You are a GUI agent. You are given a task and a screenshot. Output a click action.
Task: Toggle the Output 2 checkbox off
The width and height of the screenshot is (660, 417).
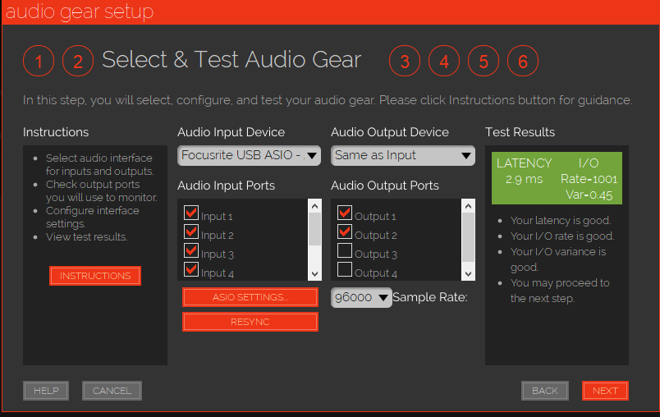tap(345, 232)
